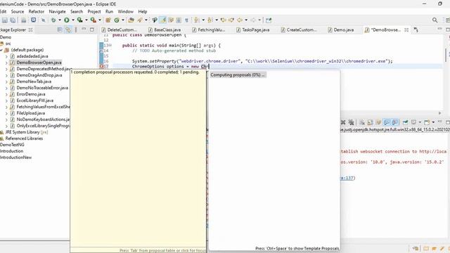Image resolution: width=450 pixels, height=253 pixels.
Task: Click the Back navigation arrow
Action: point(240,20)
